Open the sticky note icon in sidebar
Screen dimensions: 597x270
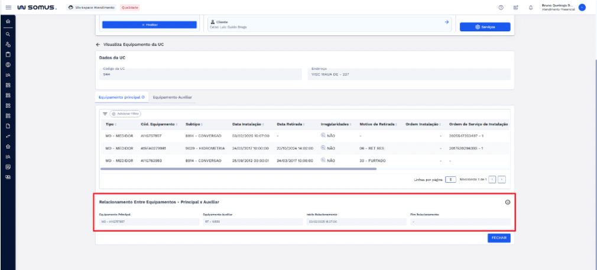click(x=8, y=167)
